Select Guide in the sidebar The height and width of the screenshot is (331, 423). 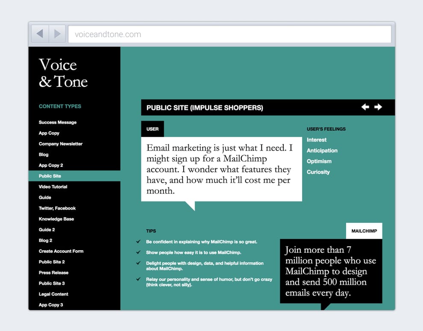tap(45, 197)
